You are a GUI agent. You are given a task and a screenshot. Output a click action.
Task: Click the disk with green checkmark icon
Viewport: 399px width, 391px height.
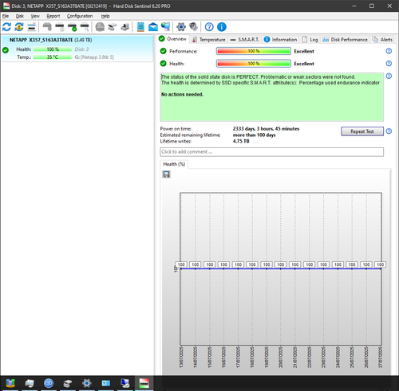click(73, 27)
